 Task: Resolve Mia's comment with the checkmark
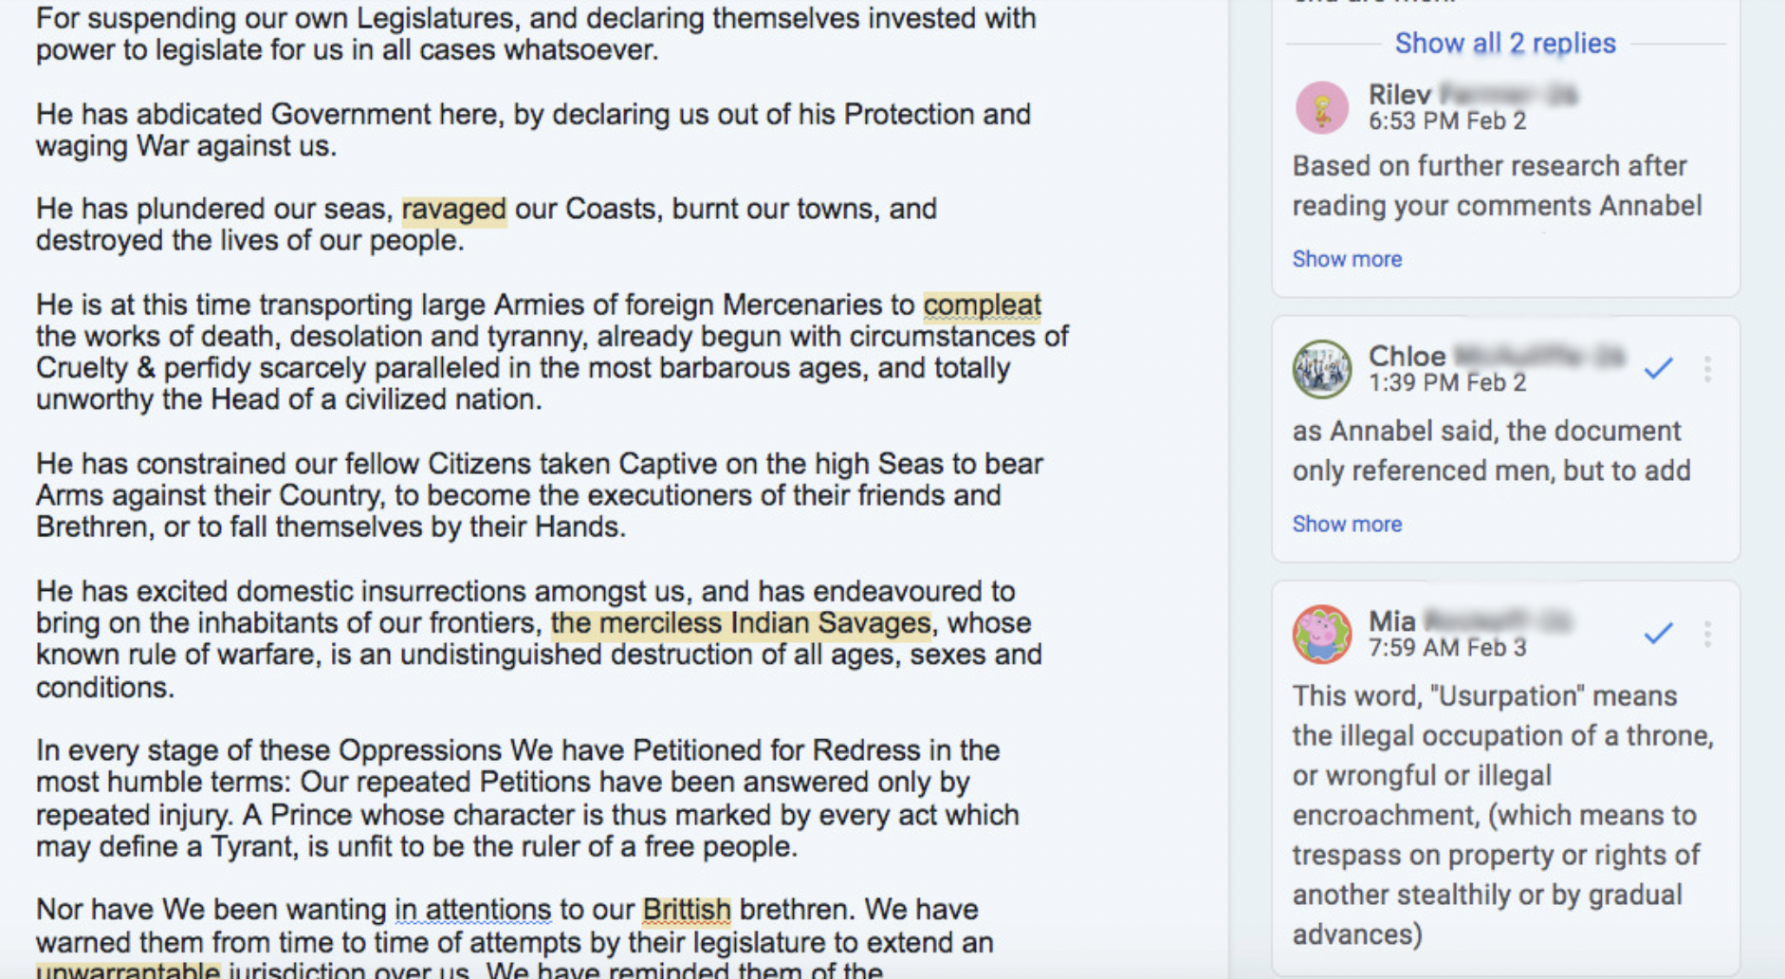(x=1658, y=633)
